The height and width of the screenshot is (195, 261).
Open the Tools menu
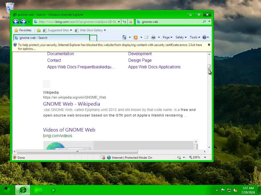(195, 37)
